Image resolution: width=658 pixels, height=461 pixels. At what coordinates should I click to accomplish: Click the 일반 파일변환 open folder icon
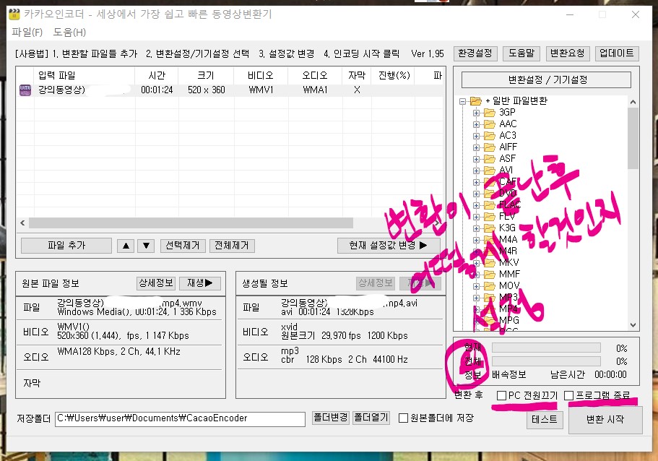475,100
